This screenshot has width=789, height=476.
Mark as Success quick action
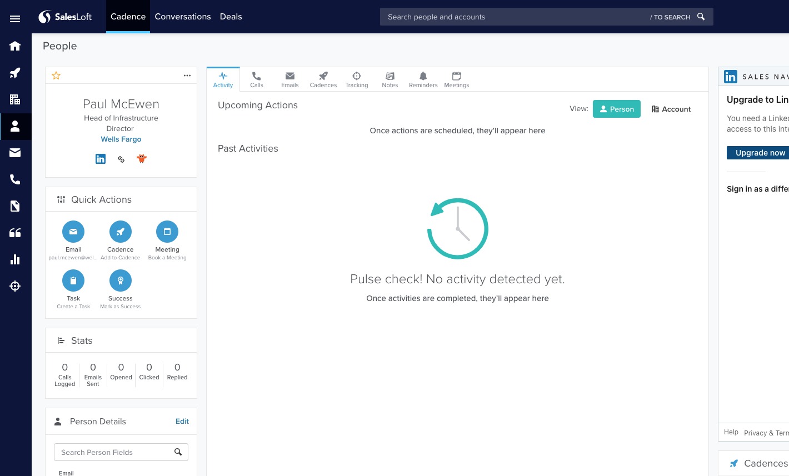(x=121, y=281)
